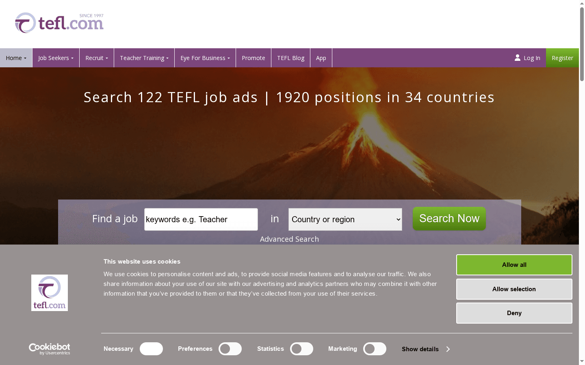Select the TEFL Blog menu item
The height and width of the screenshot is (365, 585).
click(x=290, y=58)
